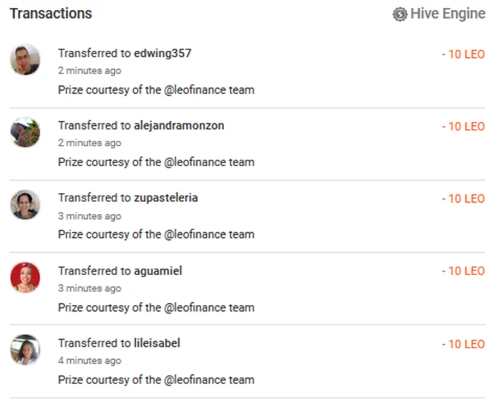
Task: Open zupasteleria's profile avatar
Action: (25, 204)
